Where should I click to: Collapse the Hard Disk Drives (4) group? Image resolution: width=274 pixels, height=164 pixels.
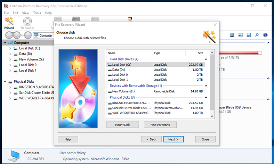[206, 59]
